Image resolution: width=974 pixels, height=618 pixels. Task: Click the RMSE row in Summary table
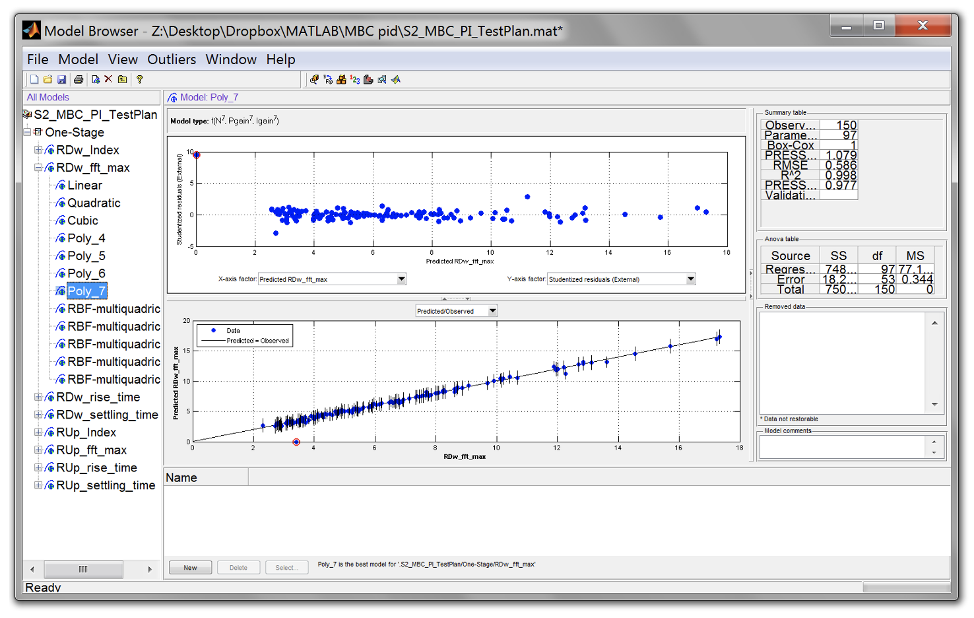(810, 165)
